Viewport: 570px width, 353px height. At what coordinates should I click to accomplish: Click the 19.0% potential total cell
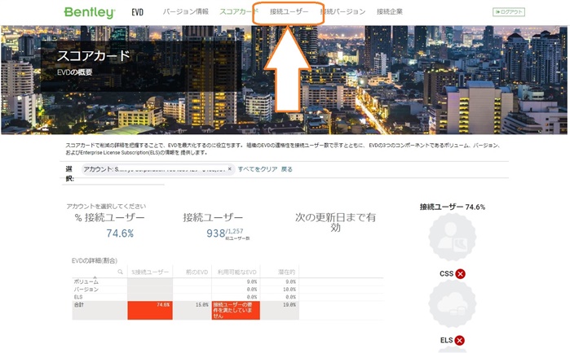(280, 310)
